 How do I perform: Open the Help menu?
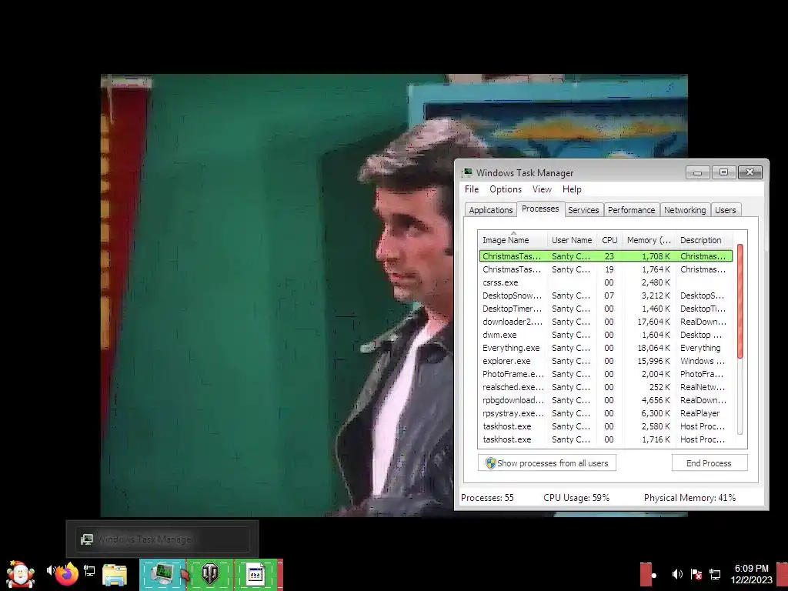[572, 189]
